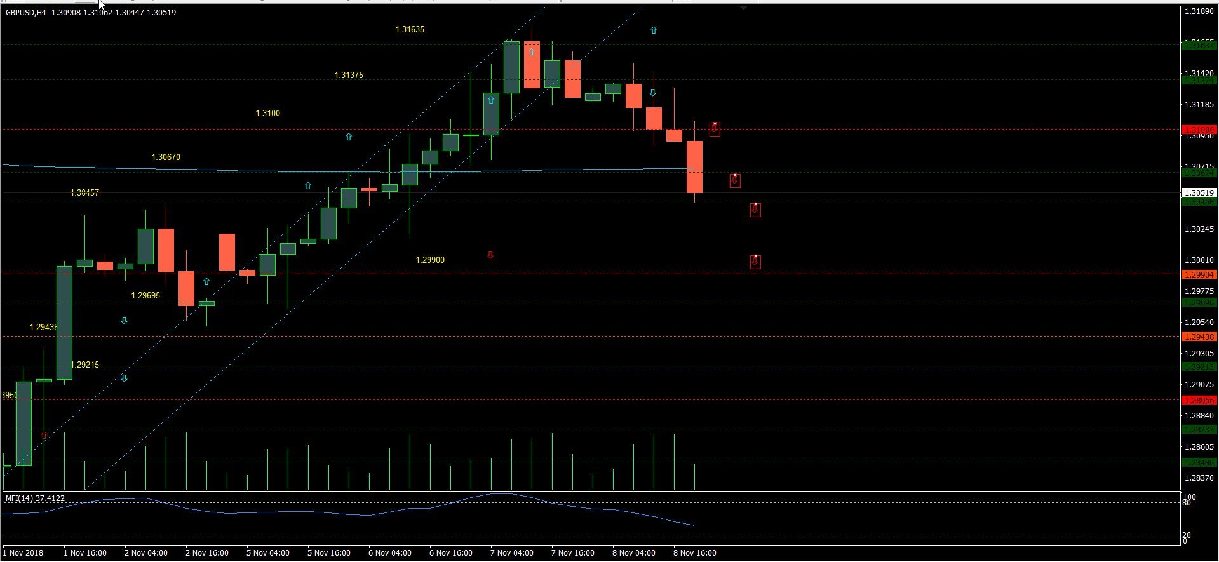Click the 8 Nov 16:00 time axis label
Screen dimensions: 1219x562
point(695,553)
